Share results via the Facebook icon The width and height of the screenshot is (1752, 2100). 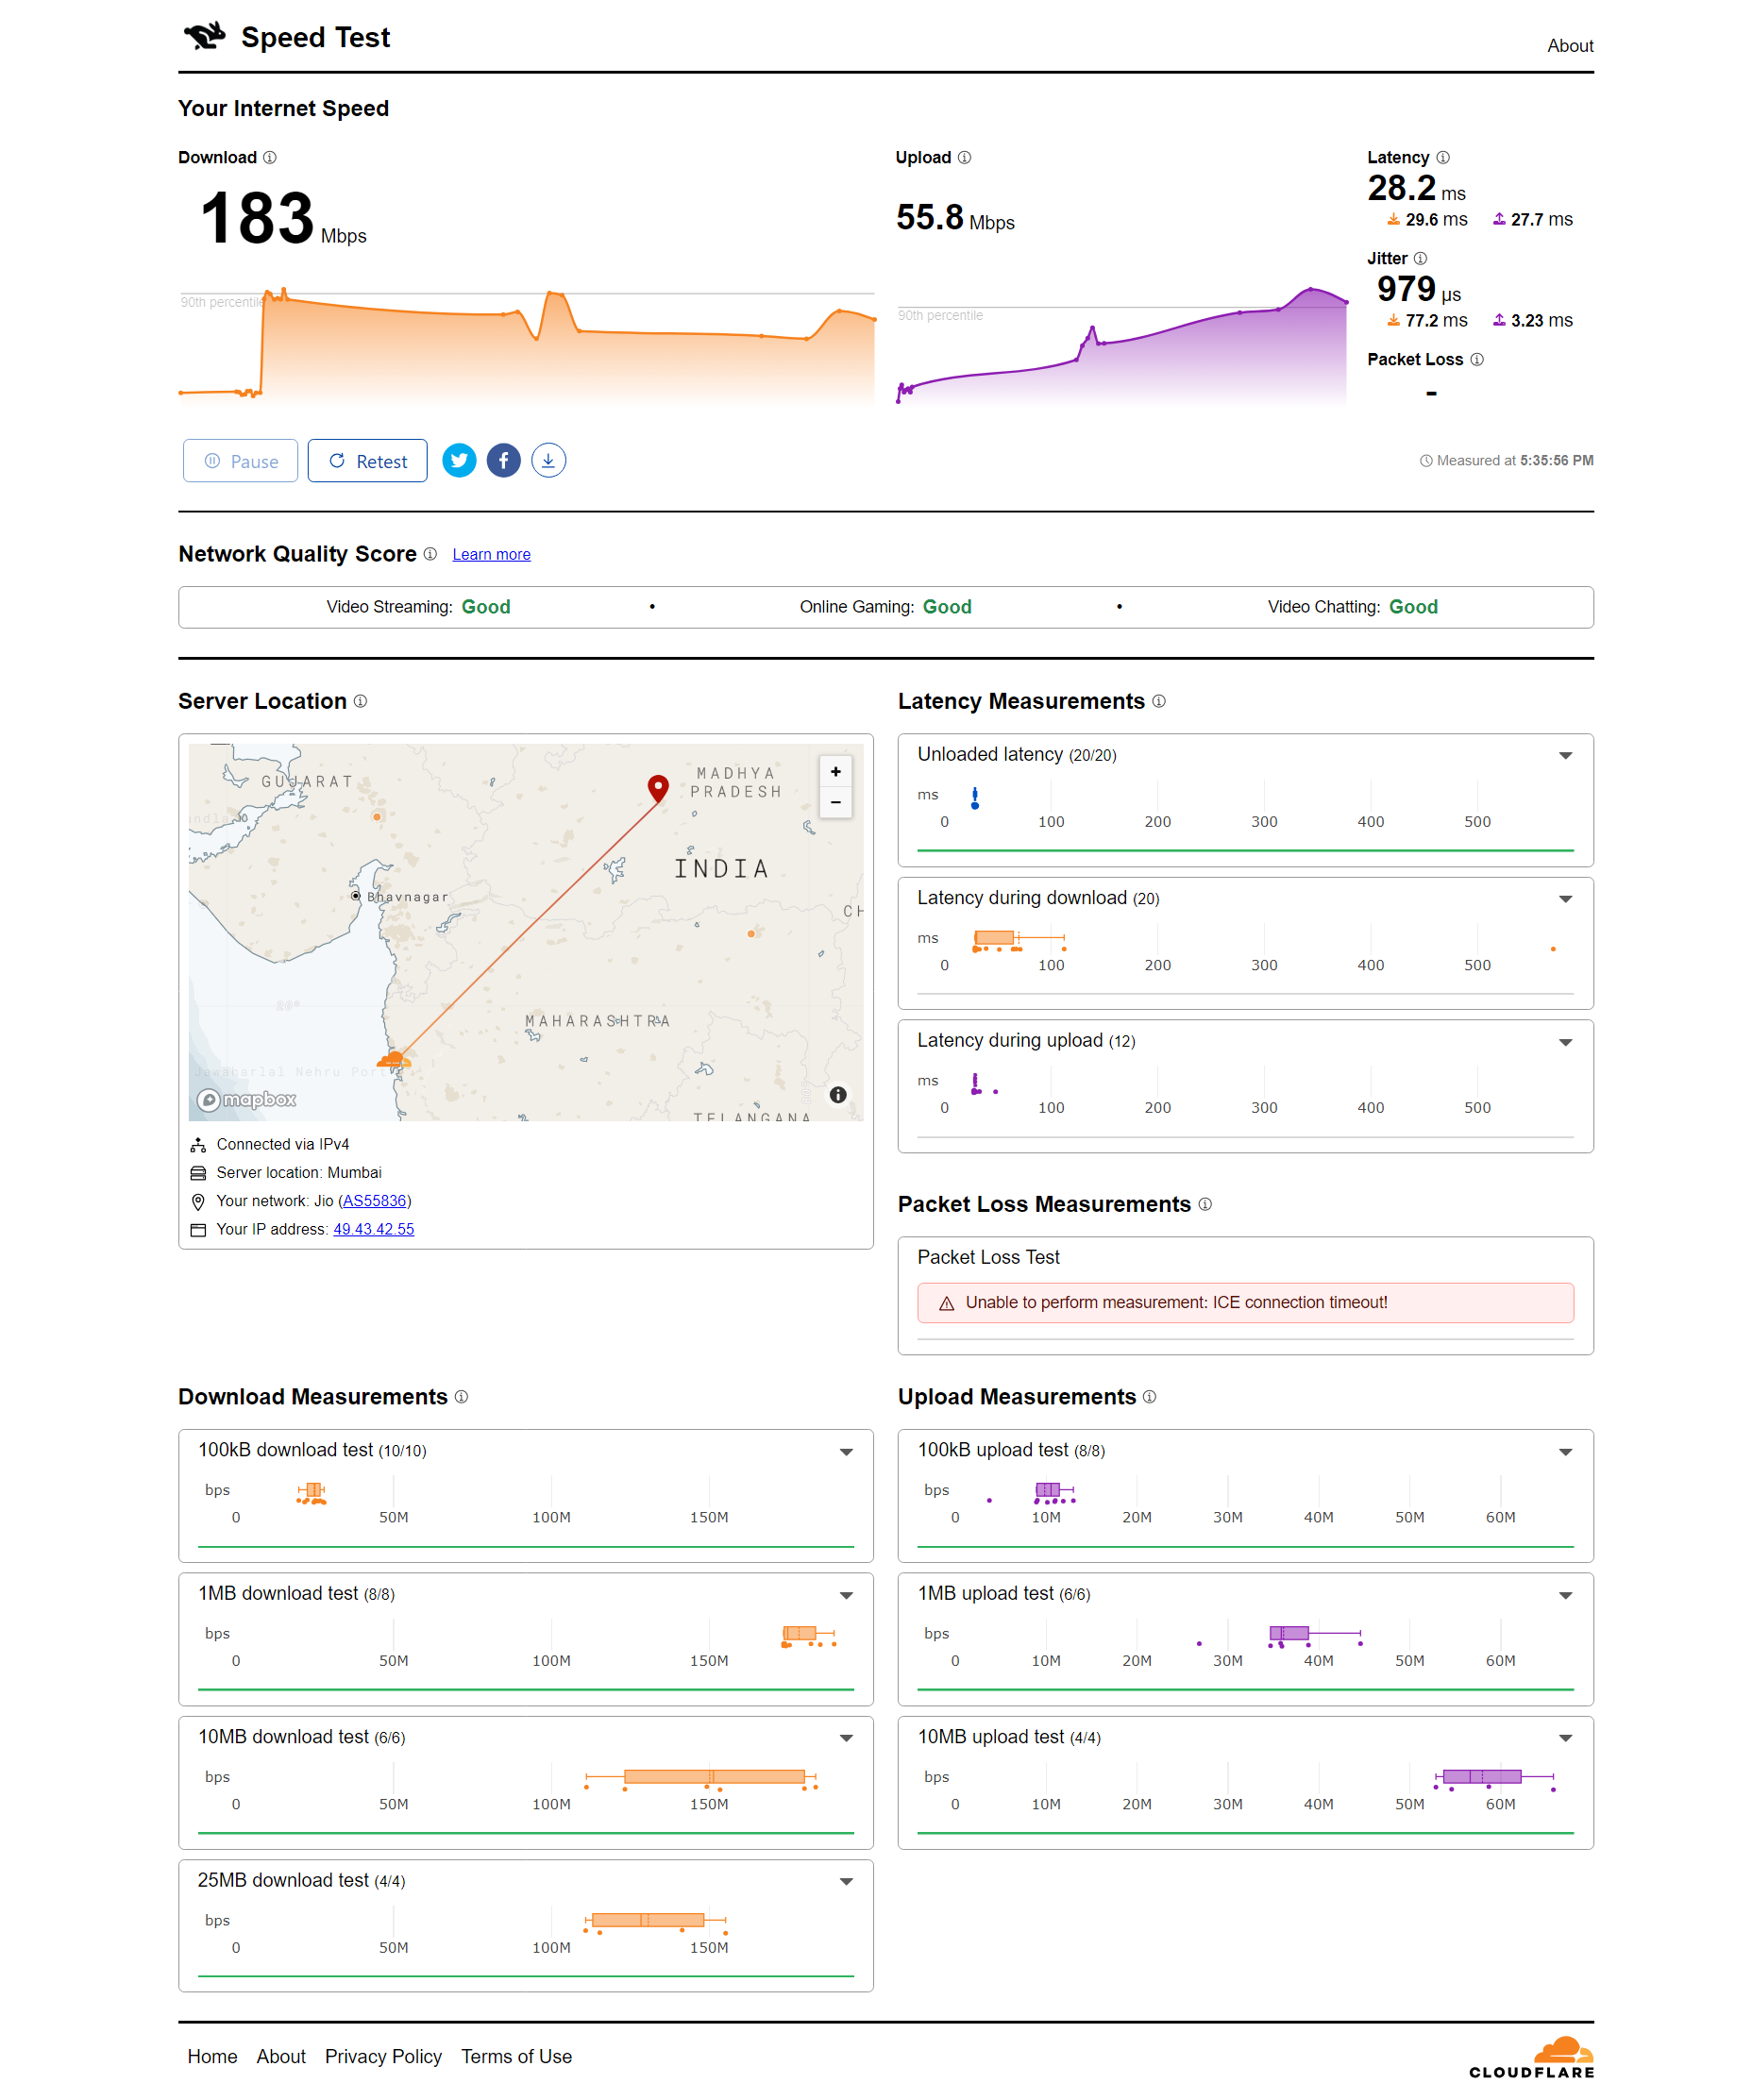503,461
